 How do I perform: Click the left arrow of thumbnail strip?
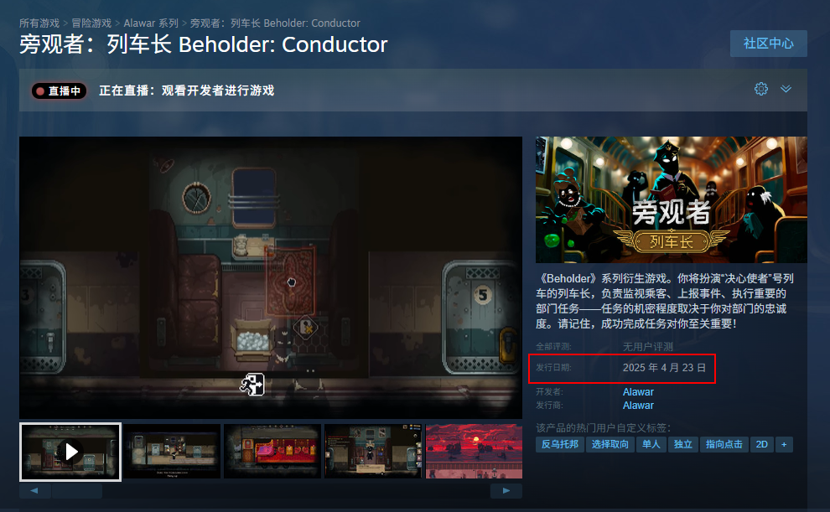click(x=34, y=491)
